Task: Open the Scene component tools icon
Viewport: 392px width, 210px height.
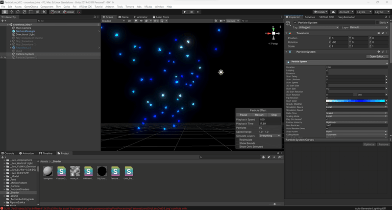Action: [x=216, y=21]
